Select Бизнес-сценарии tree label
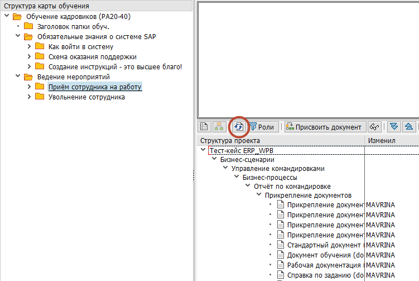 point(247,160)
